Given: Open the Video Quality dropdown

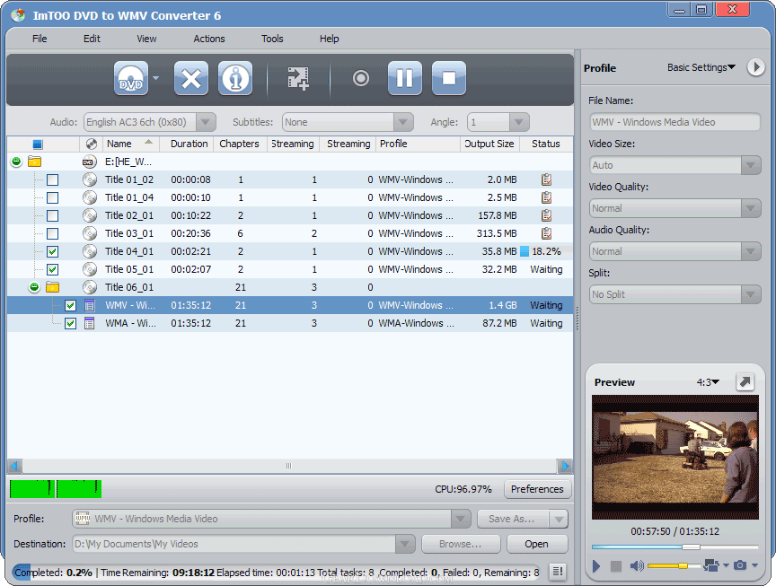Looking at the screenshot, I should click(x=751, y=208).
